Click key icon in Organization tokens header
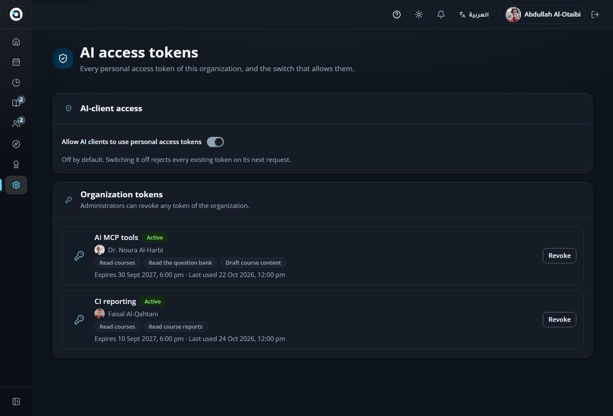This screenshot has height=416, width=613. click(x=69, y=200)
